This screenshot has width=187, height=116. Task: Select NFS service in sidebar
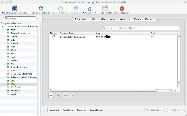click(x=13, y=64)
